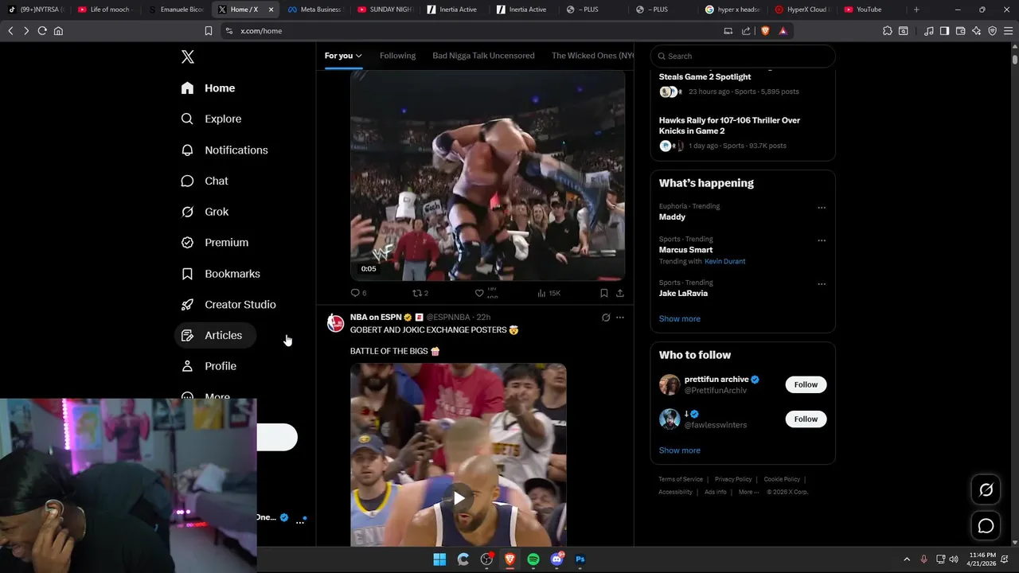Viewport: 1019px width, 573px height.
Task: Open Brave VPN shield icon
Action: click(993, 31)
